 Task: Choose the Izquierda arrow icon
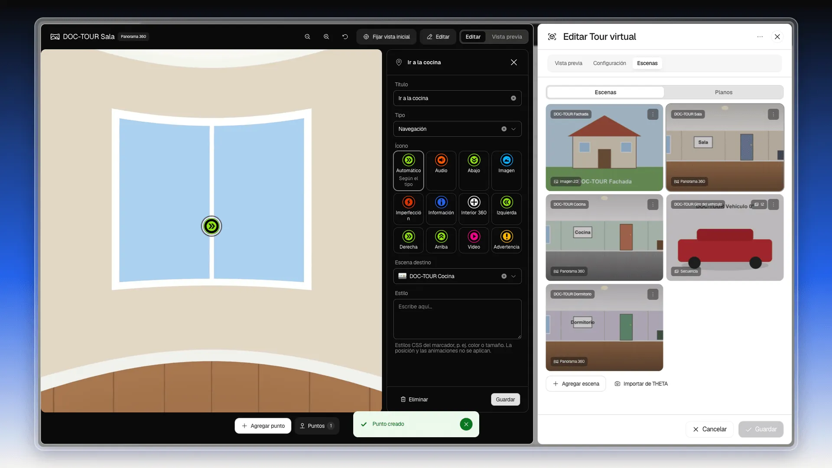click(x=506, y=209)
